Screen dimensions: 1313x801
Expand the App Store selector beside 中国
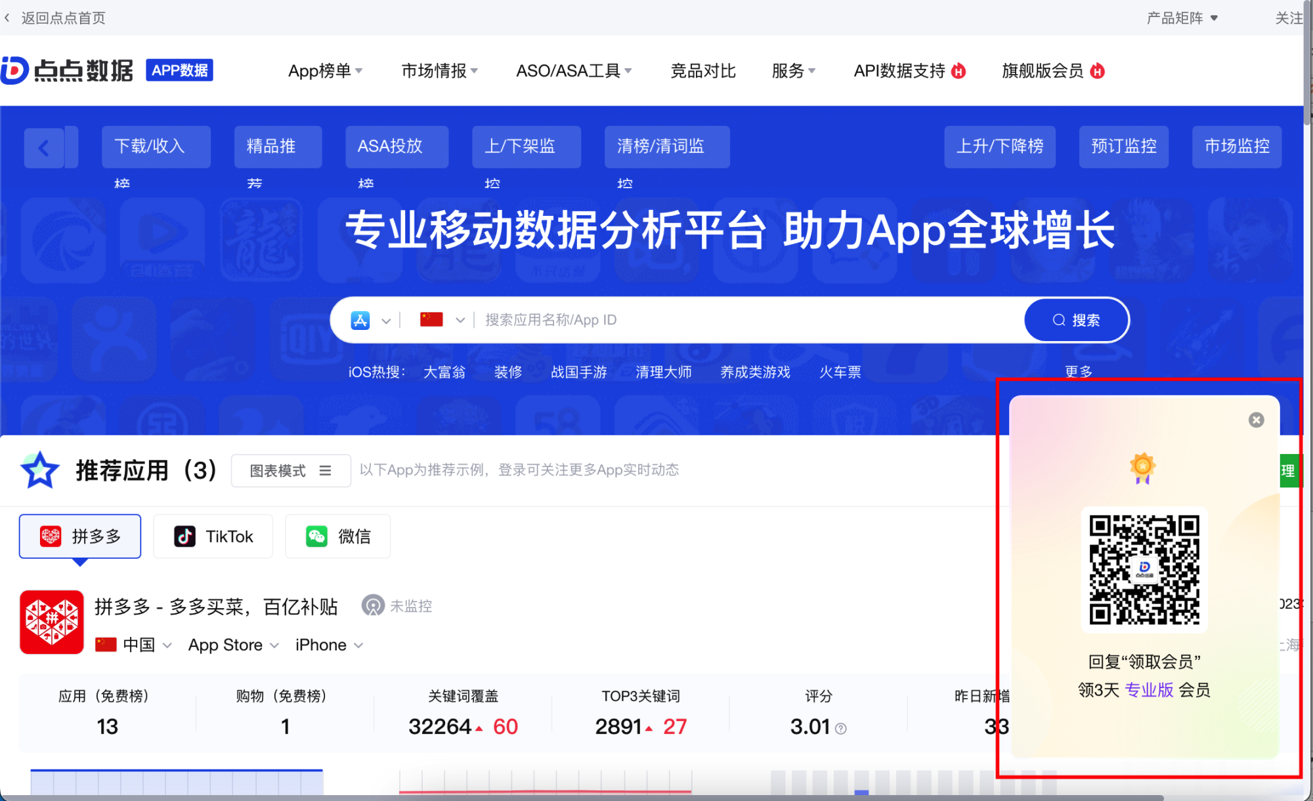[232, 645]
